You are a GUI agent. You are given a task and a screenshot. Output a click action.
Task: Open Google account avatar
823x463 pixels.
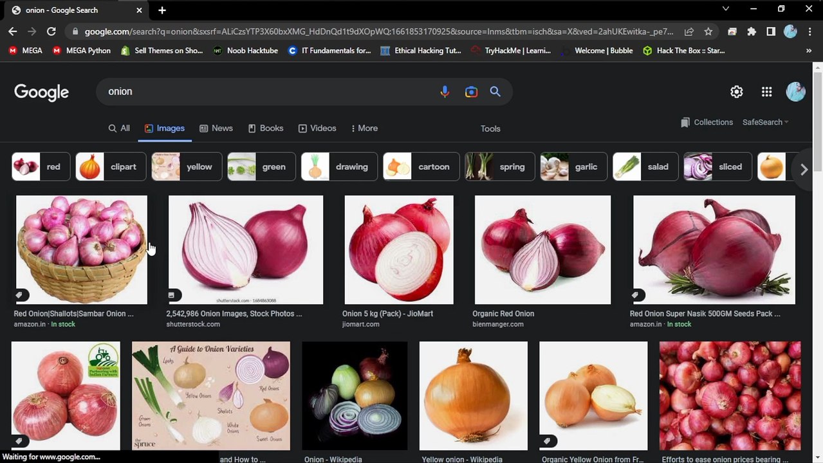(x=796, y=92)
